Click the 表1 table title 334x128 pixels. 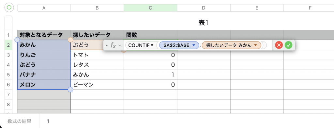point(204,23)
